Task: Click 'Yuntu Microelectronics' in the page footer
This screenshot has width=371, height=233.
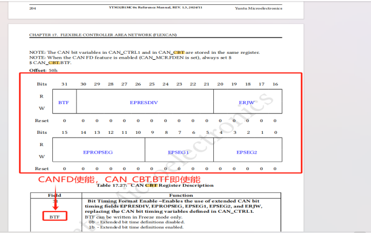Action: click(x=259, y=9)
